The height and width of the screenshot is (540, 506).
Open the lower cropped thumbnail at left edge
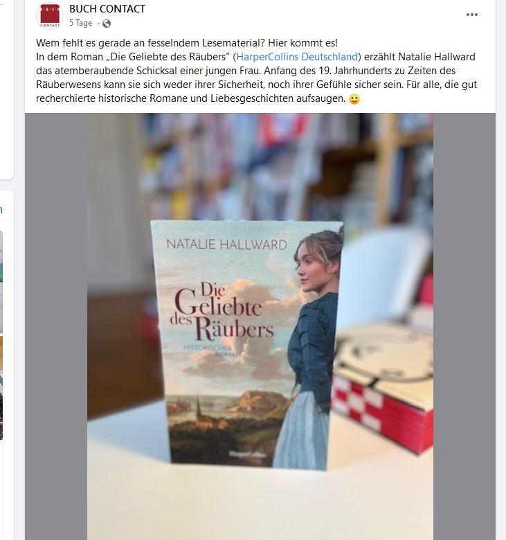coord(1,388)
